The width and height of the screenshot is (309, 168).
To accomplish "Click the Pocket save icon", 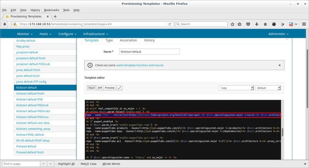I will [x=248, y=24].
